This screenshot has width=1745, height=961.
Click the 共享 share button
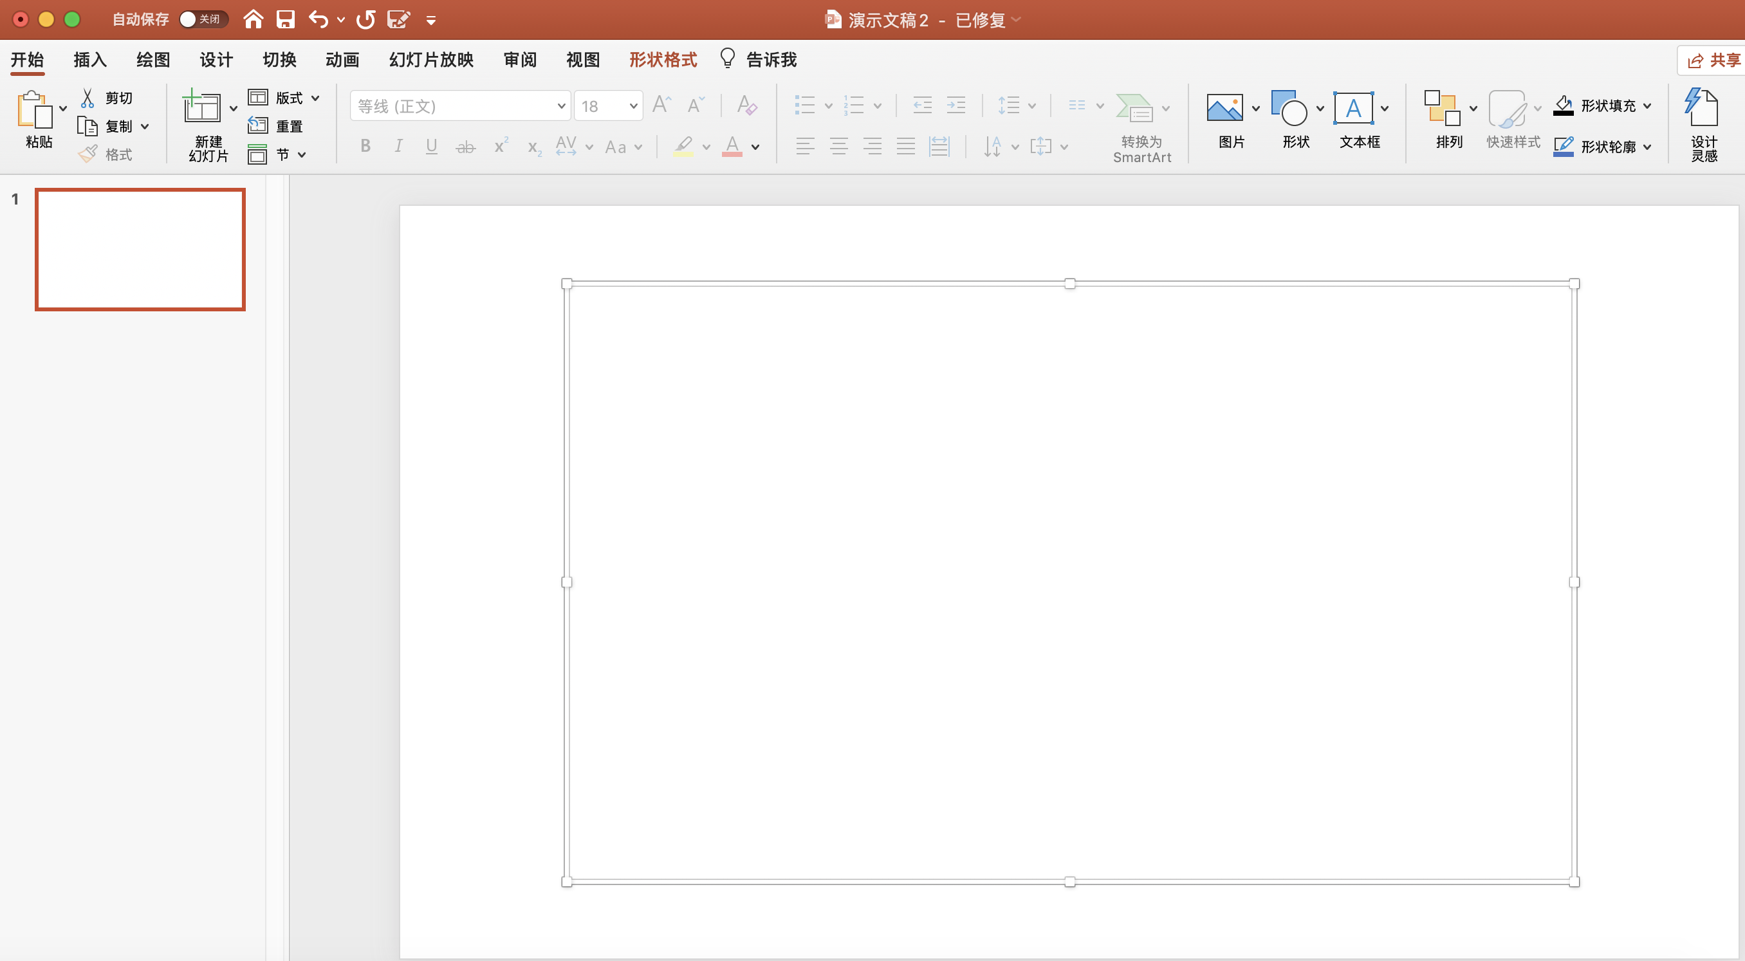pos(1712,60)
